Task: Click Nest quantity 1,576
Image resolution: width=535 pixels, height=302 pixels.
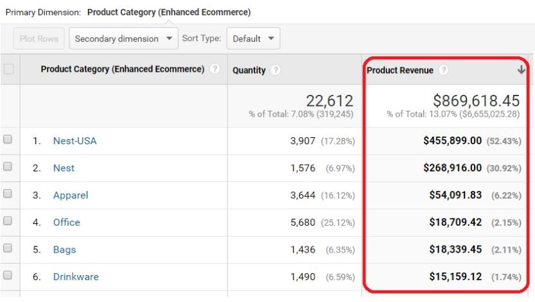Action: (303, 168)
